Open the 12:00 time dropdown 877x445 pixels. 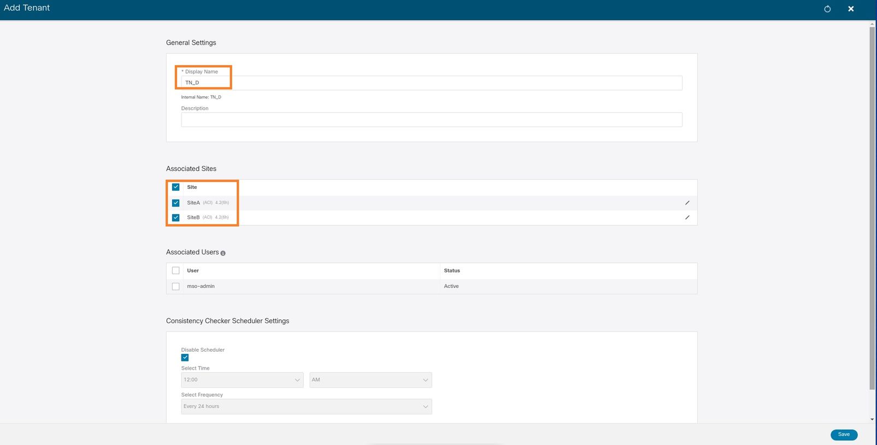(242, 380)
